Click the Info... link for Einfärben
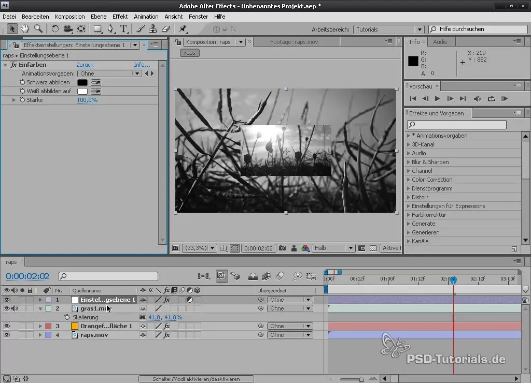 point(142,65)
